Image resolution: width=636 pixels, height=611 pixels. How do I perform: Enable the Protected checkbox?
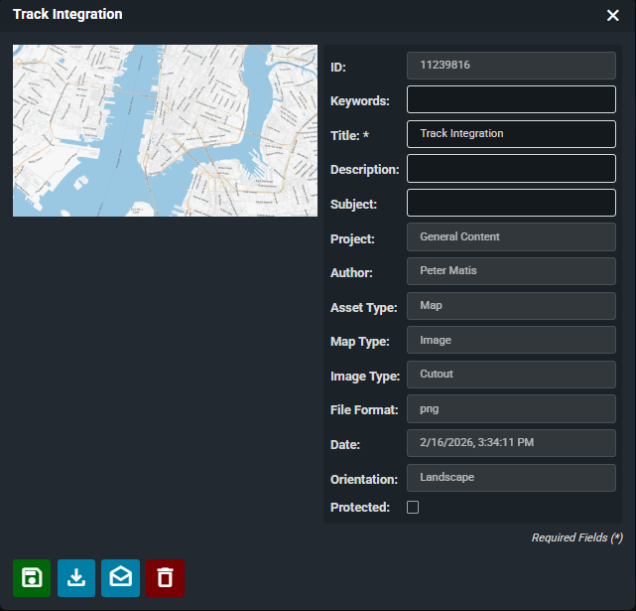413,508
